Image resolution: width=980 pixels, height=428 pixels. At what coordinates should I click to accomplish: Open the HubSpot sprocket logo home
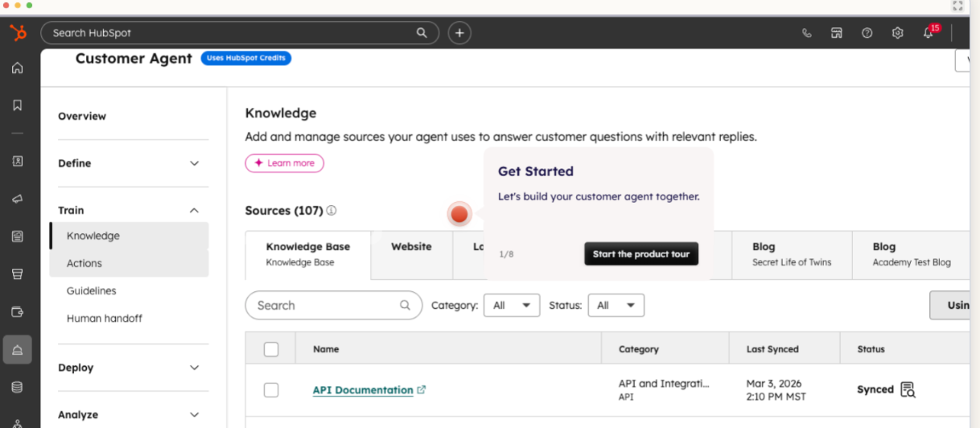(x=18, y=33)
